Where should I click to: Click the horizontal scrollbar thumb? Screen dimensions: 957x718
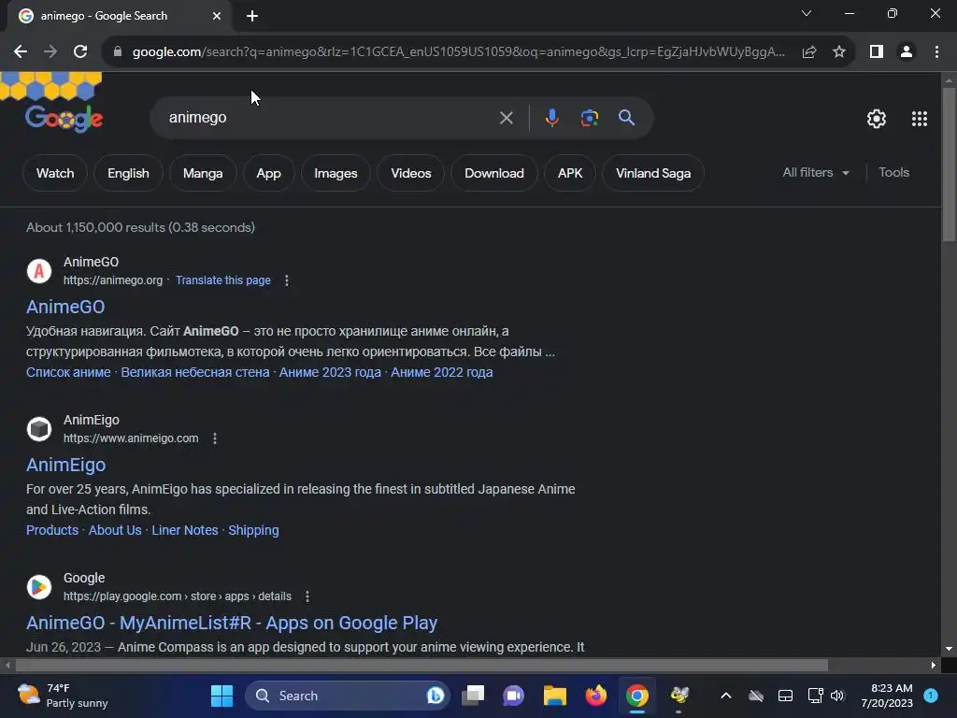[x=421, y=665]
